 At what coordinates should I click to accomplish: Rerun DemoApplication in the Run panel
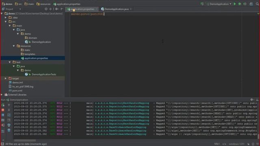click(x=3, y=105)
